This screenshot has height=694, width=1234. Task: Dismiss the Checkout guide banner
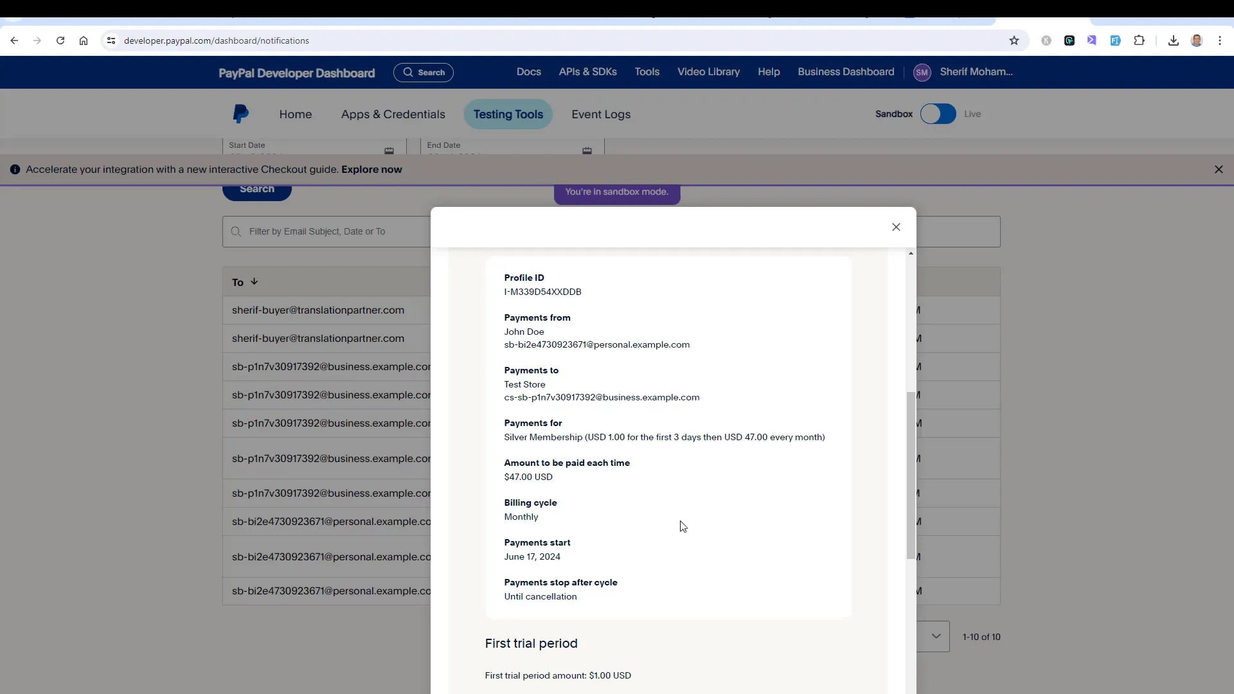[1219, 170]
